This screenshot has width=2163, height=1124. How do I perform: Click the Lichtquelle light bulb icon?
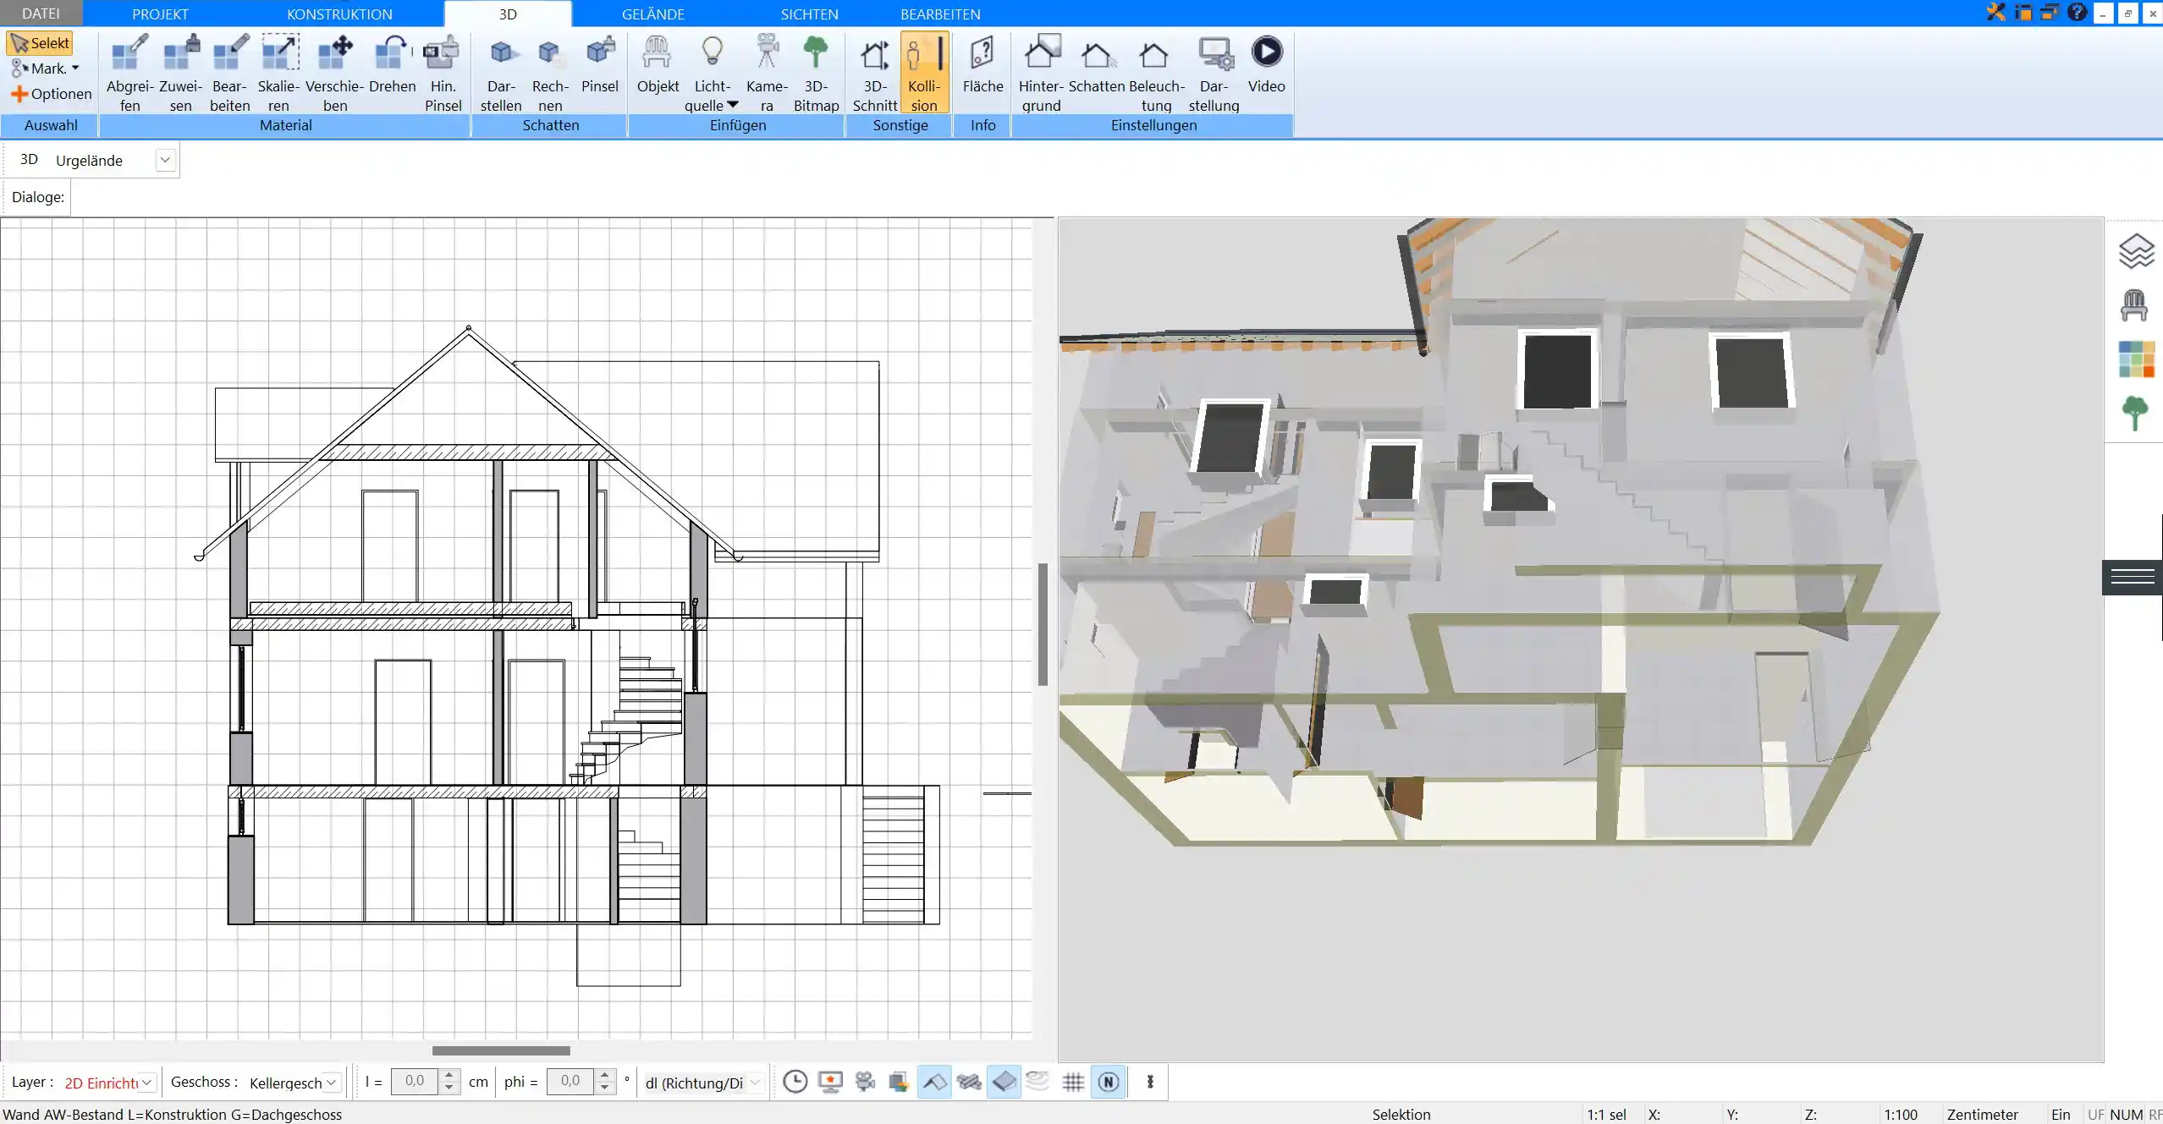(713, 52)
